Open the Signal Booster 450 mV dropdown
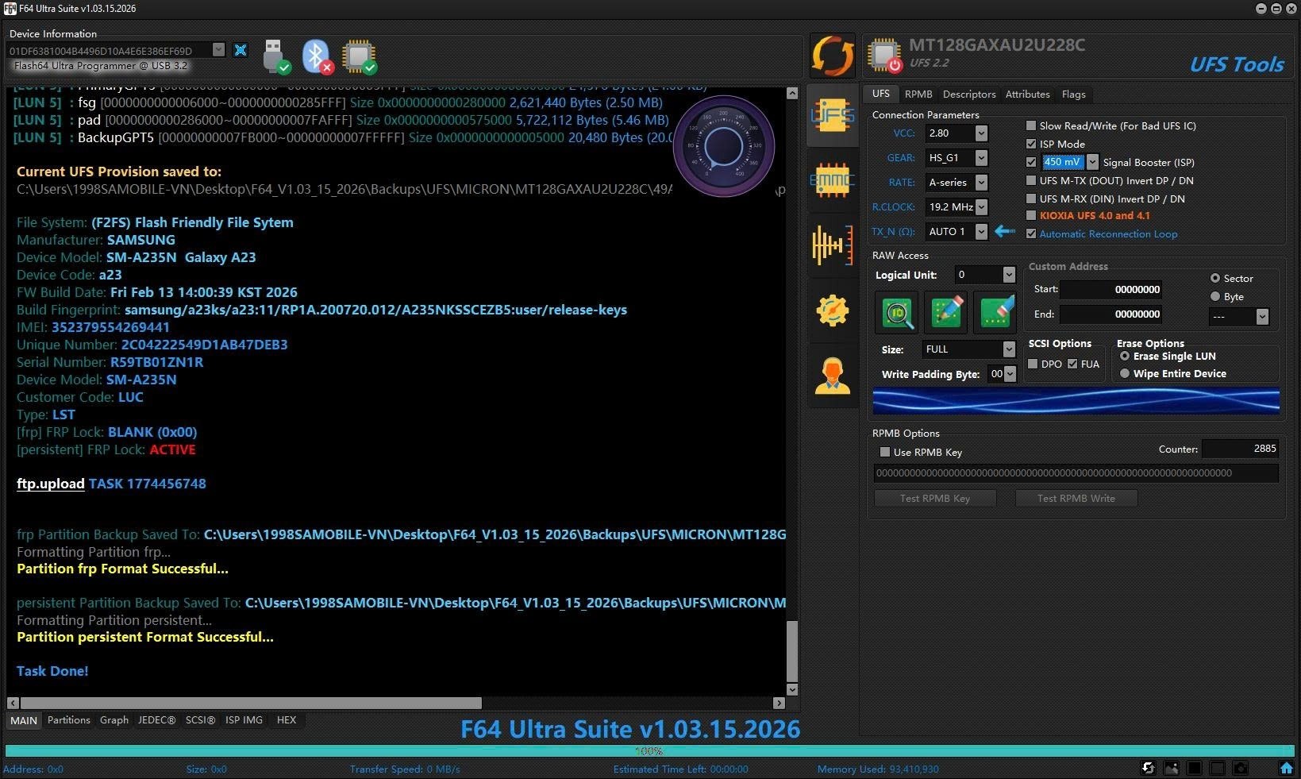 pyautogui.click(x=1092, y=162)
